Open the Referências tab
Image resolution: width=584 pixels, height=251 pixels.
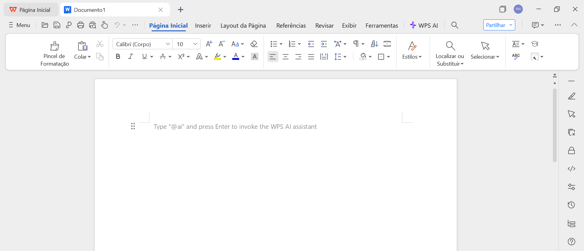(x=291, y=26)
